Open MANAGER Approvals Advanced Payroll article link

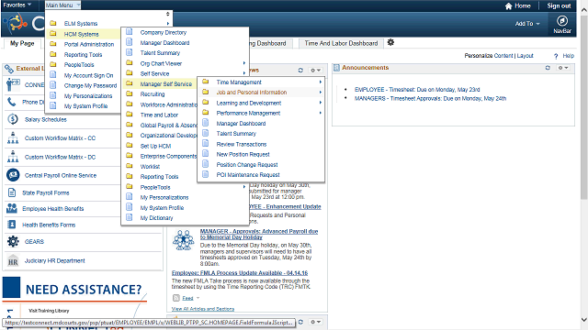(259, 235)
